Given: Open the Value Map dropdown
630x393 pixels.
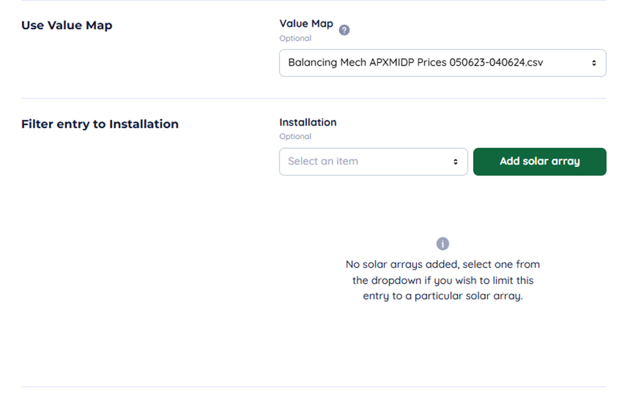Looking at the screenshot, I should point(442,63).
